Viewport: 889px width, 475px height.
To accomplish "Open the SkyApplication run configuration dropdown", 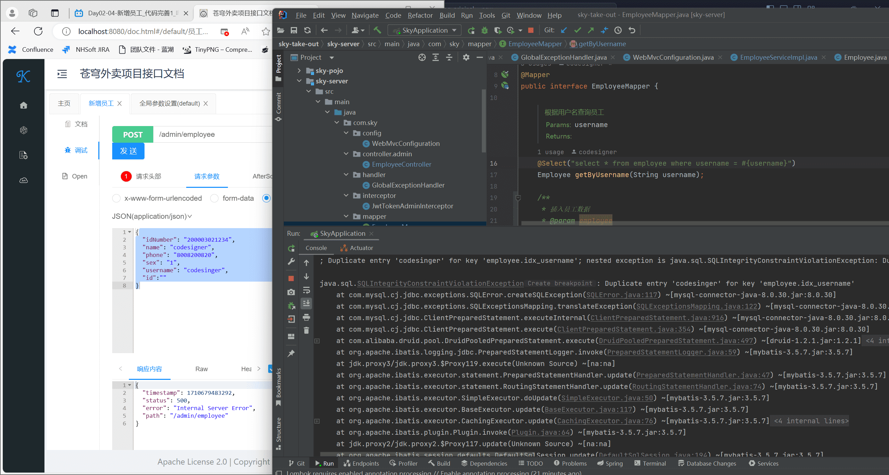I will (424, 31).
